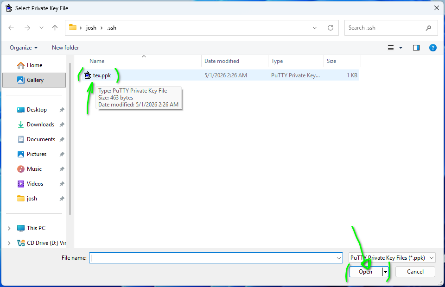Select josh in the address breadcrumb
The height and width of the screenshot is (287, 445).
click(91, 28)
